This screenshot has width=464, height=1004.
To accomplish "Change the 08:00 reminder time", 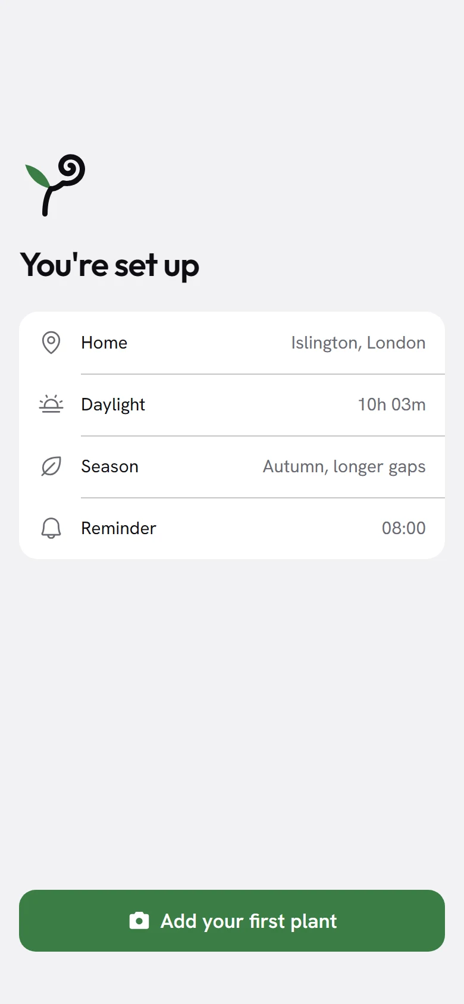I will coord(404,528).
